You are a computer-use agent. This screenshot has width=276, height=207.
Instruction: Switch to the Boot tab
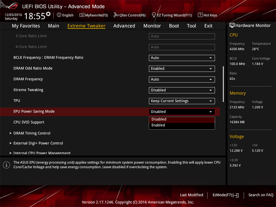[174, 26]
